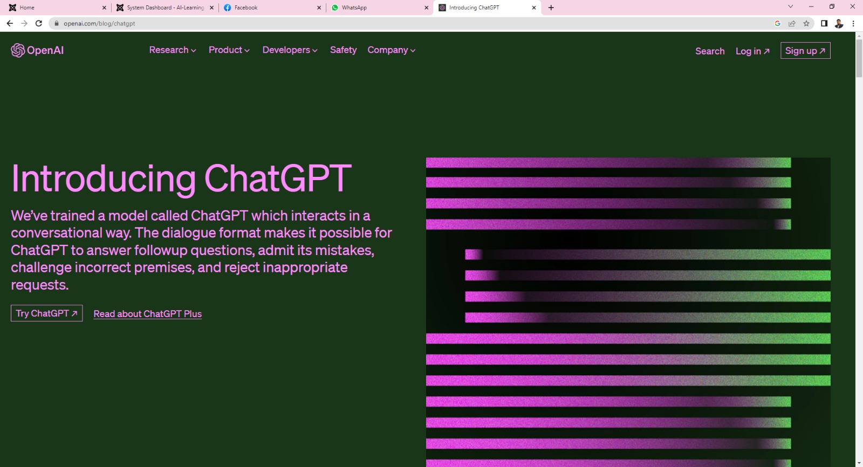Reload the page with the refresh icon
863x467 pixels.
[39, 23]
